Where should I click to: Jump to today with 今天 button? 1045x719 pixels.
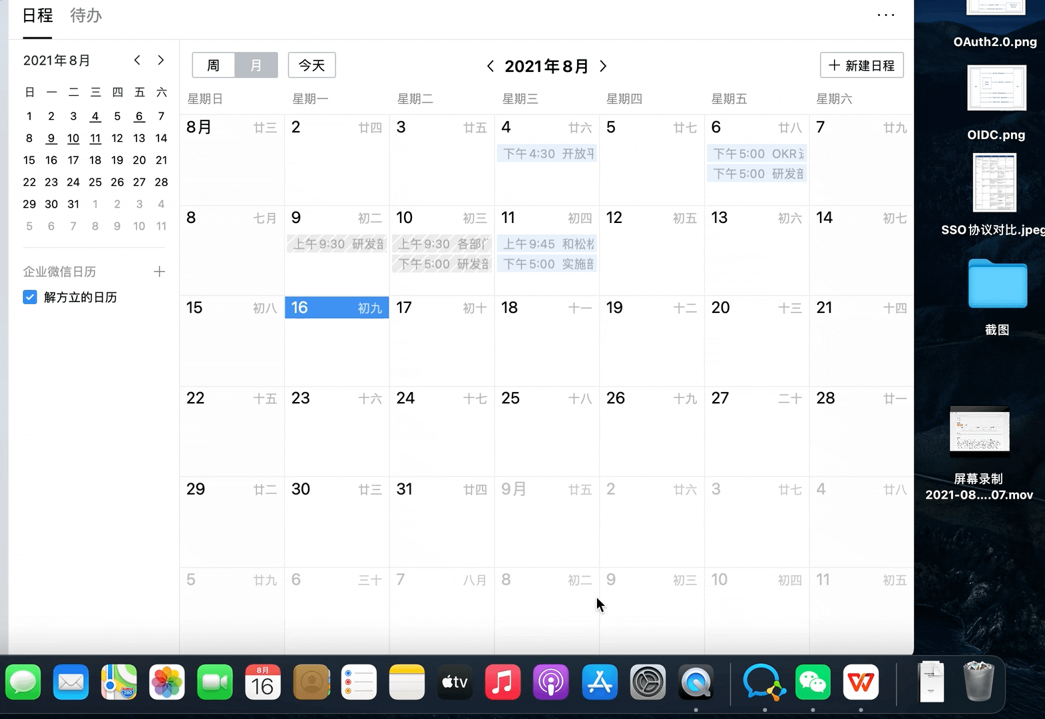pos(312,65)
